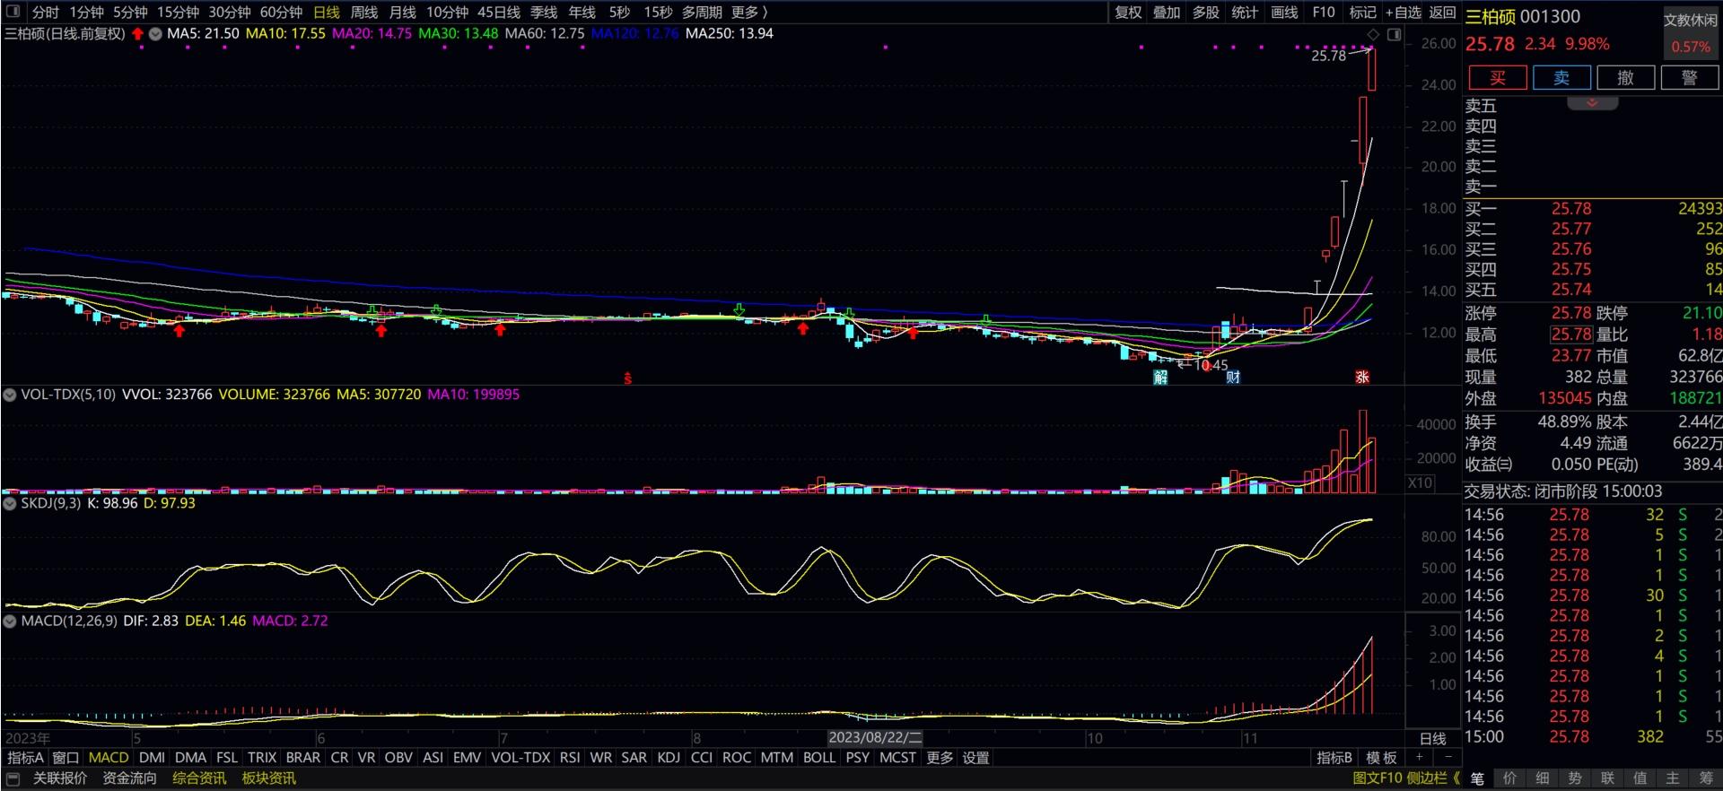1723x791 pixels.
Task: Select the BOLL indicator tab
Action: (x=819, y=758)
